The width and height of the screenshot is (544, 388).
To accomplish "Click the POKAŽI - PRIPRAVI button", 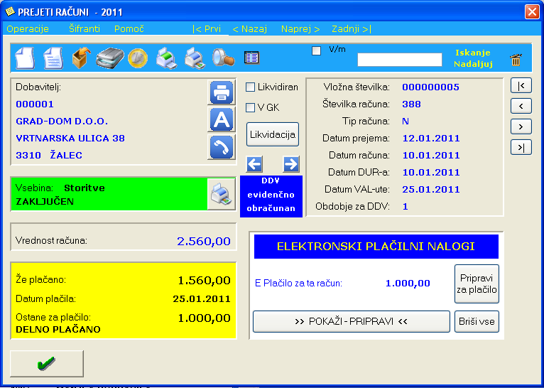I will (x=352, y=322).
